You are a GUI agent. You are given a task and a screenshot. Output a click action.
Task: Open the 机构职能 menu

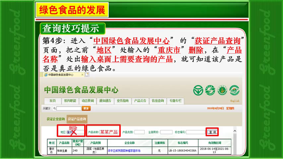click(70, 101)
